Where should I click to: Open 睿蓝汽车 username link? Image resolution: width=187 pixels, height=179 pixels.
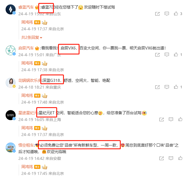coord(26,7)
